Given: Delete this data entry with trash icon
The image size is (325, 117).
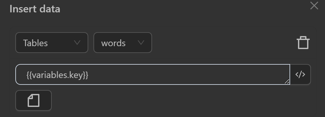Looking at the screenshot, I should (303, 43).
